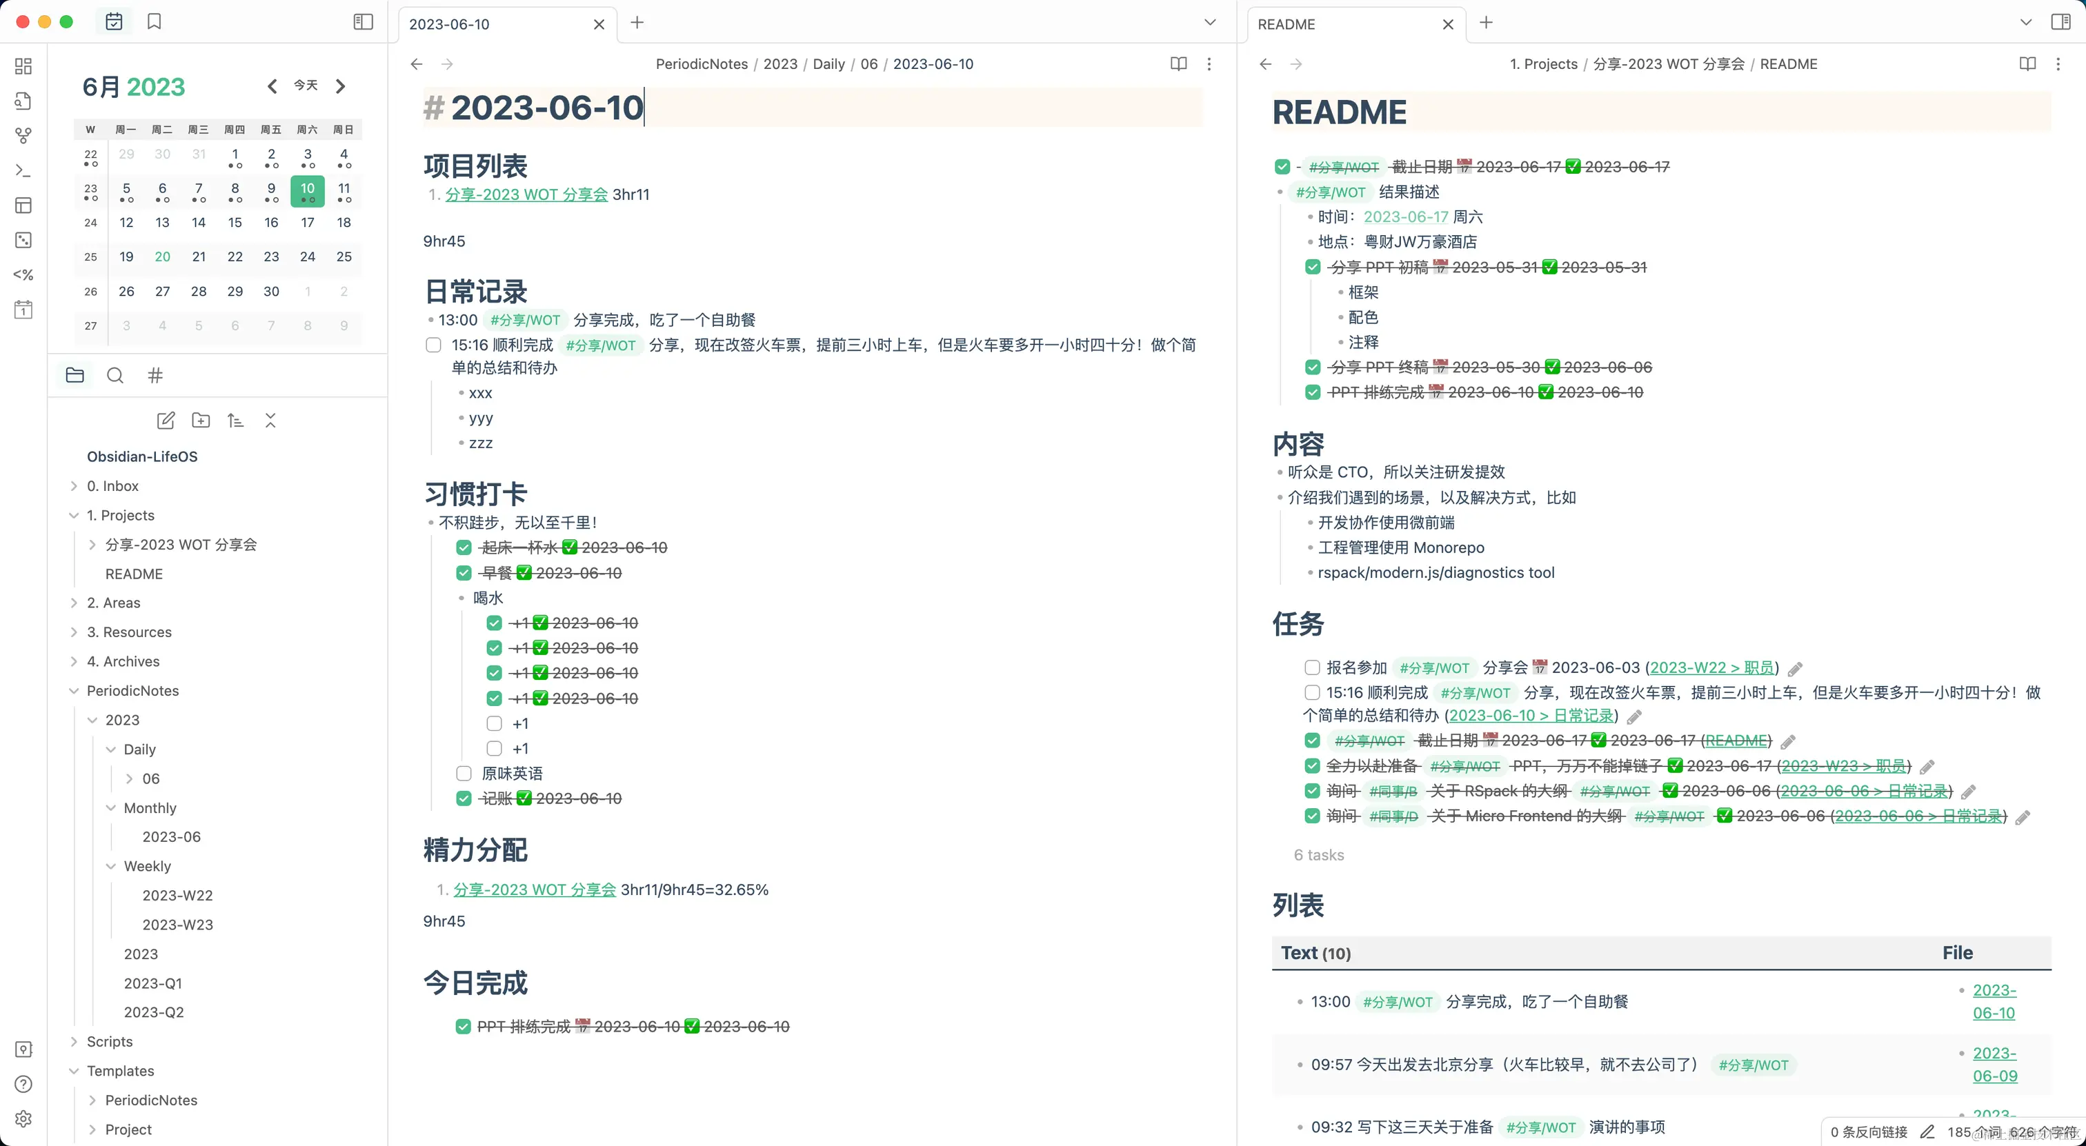Screen dimensions: 2086x1146
Task: Open 分享-2023 WOT 分享会 link in 项目列表
Action: (526, 195)
